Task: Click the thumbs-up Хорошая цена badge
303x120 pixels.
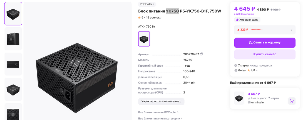Action: (x=247, y=20)
